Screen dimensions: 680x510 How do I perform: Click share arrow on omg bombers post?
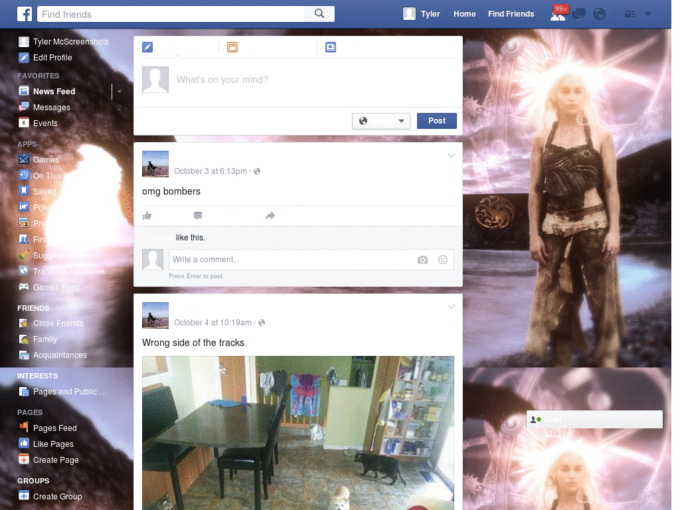click(270, 216)
